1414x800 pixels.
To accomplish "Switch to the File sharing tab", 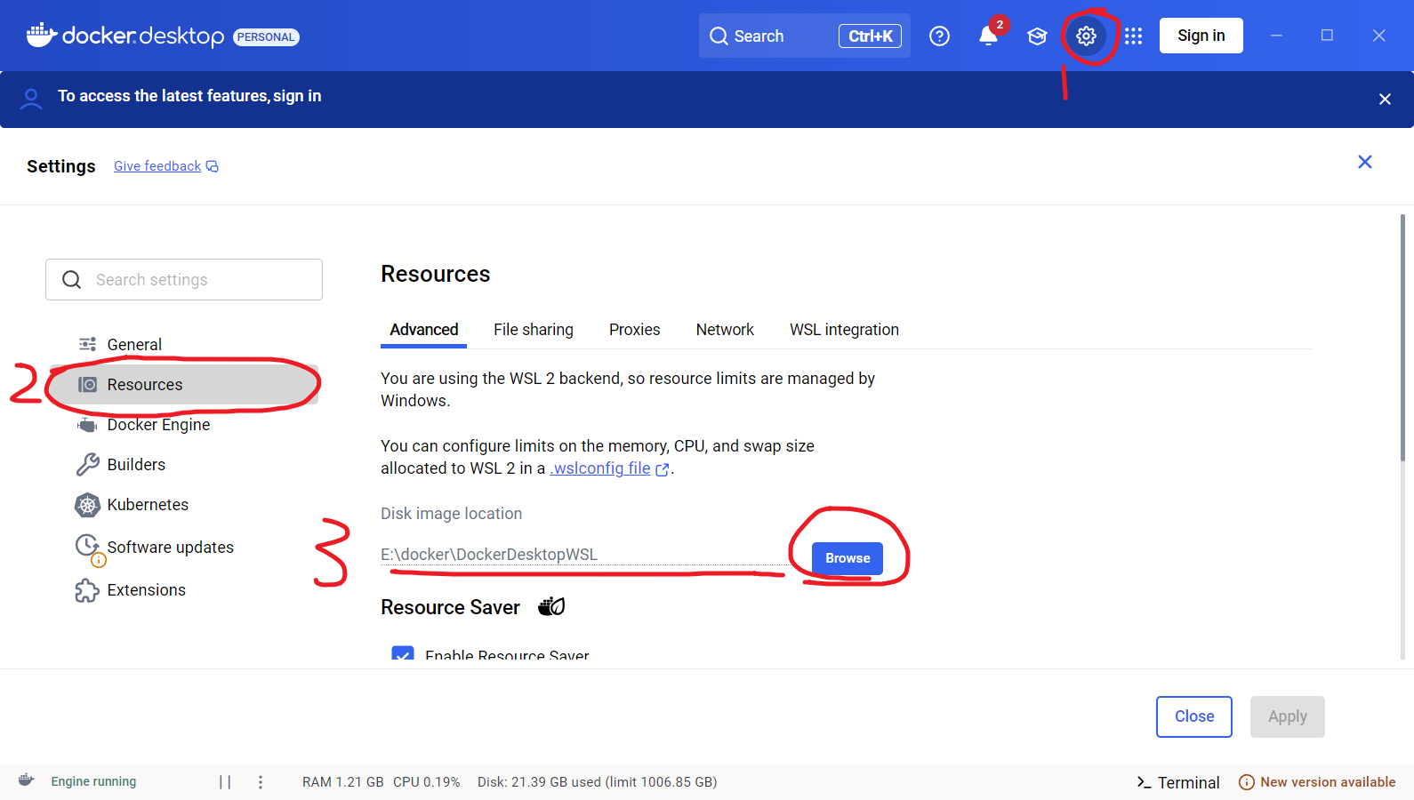I will click(x=534, y=330).
